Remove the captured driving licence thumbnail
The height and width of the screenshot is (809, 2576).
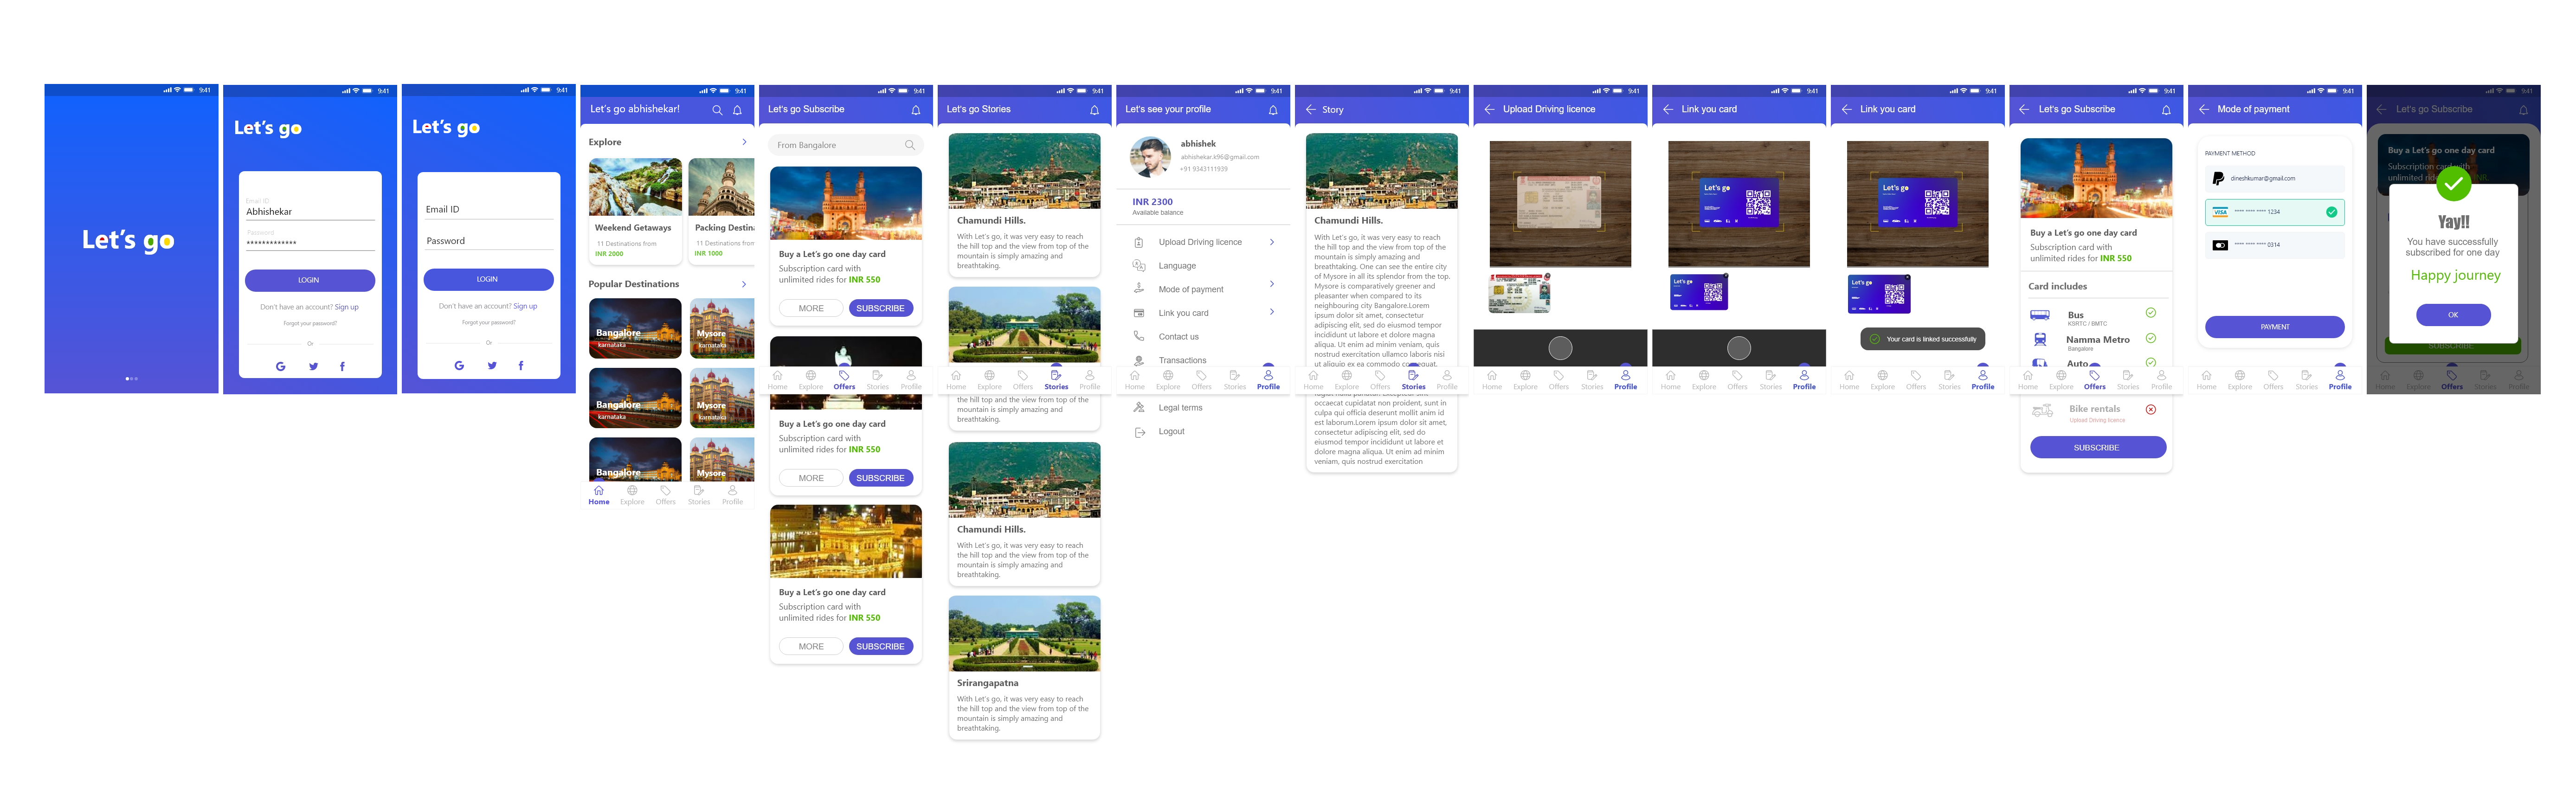[x=1547, y=276]
